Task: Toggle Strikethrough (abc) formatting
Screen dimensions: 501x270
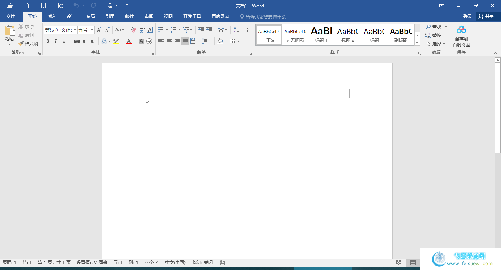Action: 77,41
